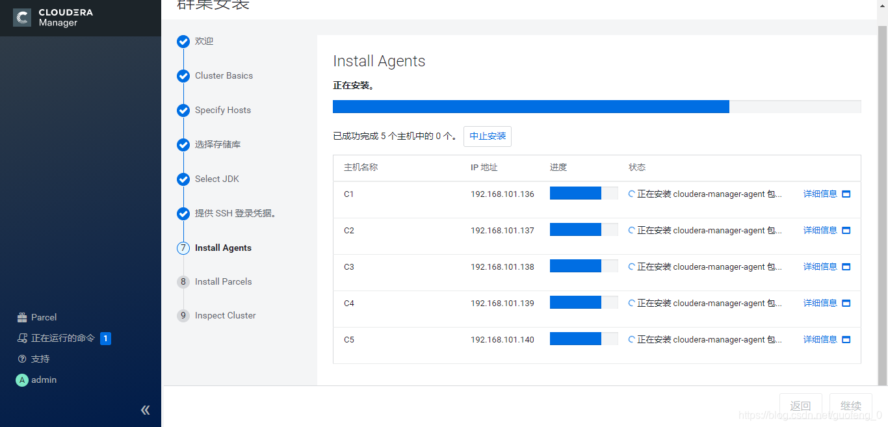Select host name C2 cell
Screen dimensions: 888x427
tap(349, 230)
